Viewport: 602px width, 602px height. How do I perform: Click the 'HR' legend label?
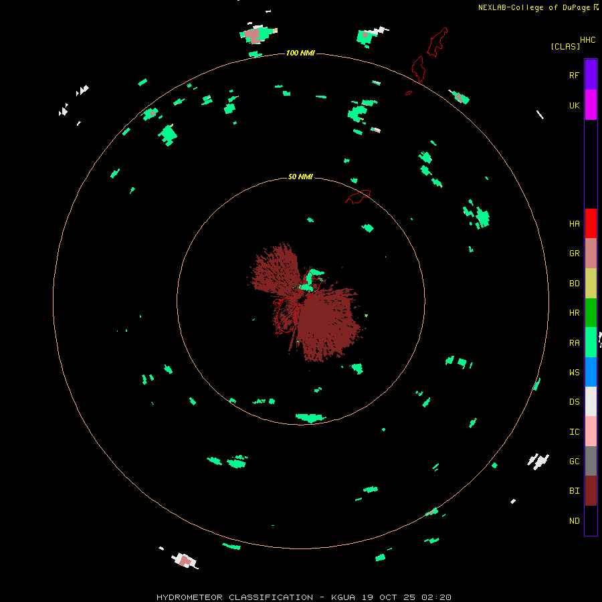pos(574,313)
